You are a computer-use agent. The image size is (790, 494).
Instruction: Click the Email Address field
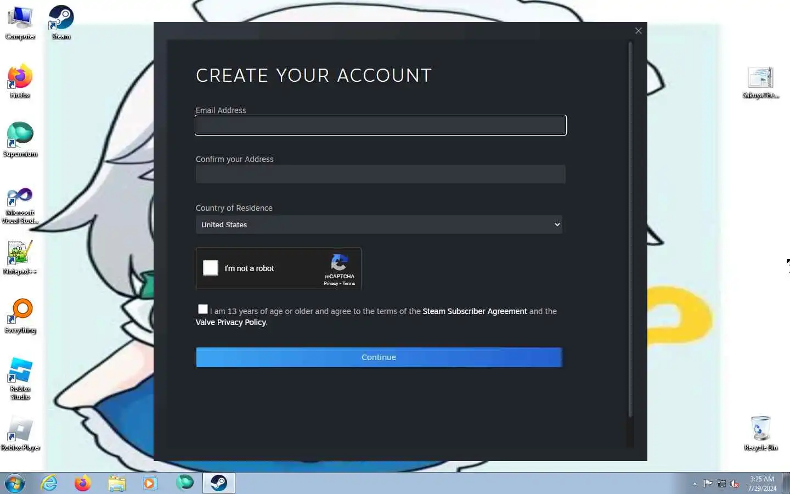(381, 125)
